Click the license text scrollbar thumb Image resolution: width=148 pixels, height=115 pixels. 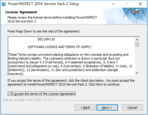pyautogui.click(x=137, y=45)
